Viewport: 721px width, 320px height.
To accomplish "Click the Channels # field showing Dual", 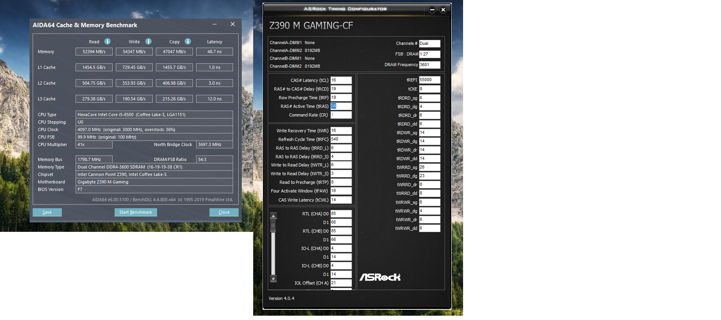I will pos(430,44).
